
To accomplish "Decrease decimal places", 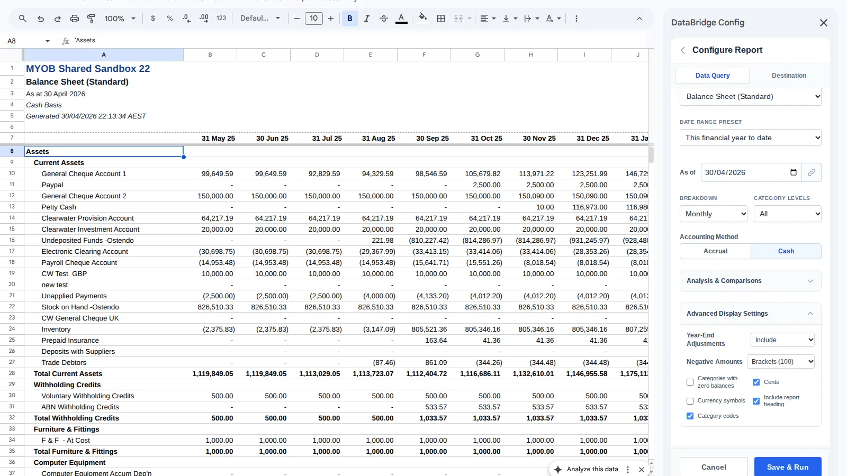I will coord(187,19).
